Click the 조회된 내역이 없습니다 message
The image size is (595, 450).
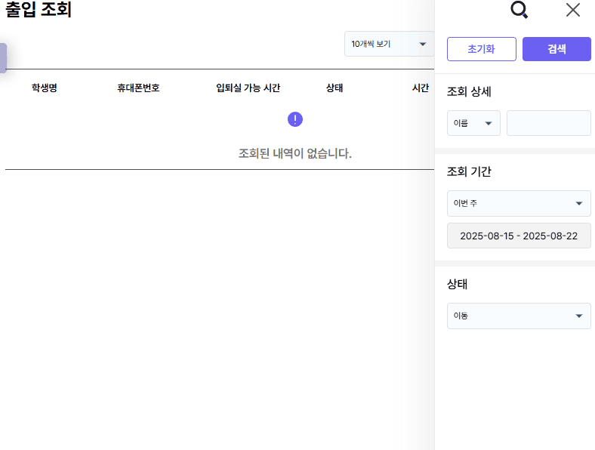pos(295,154)
